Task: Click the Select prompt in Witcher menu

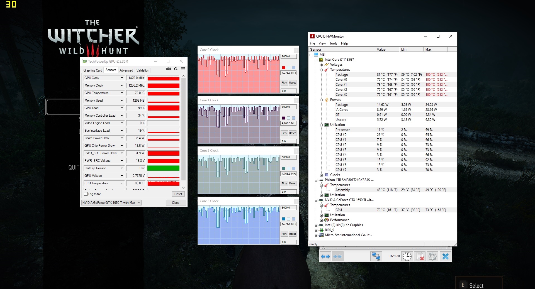Action: (476, 285)
